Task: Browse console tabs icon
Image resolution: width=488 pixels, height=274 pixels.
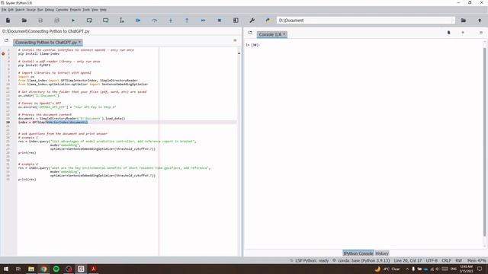Action: [x=250, y=32]
